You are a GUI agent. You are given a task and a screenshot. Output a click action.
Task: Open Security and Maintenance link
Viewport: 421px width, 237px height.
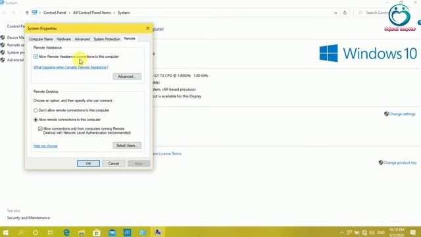(28, 218)
